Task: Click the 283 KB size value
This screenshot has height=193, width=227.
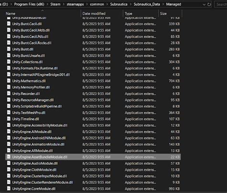Action: [x=174, y=49]
